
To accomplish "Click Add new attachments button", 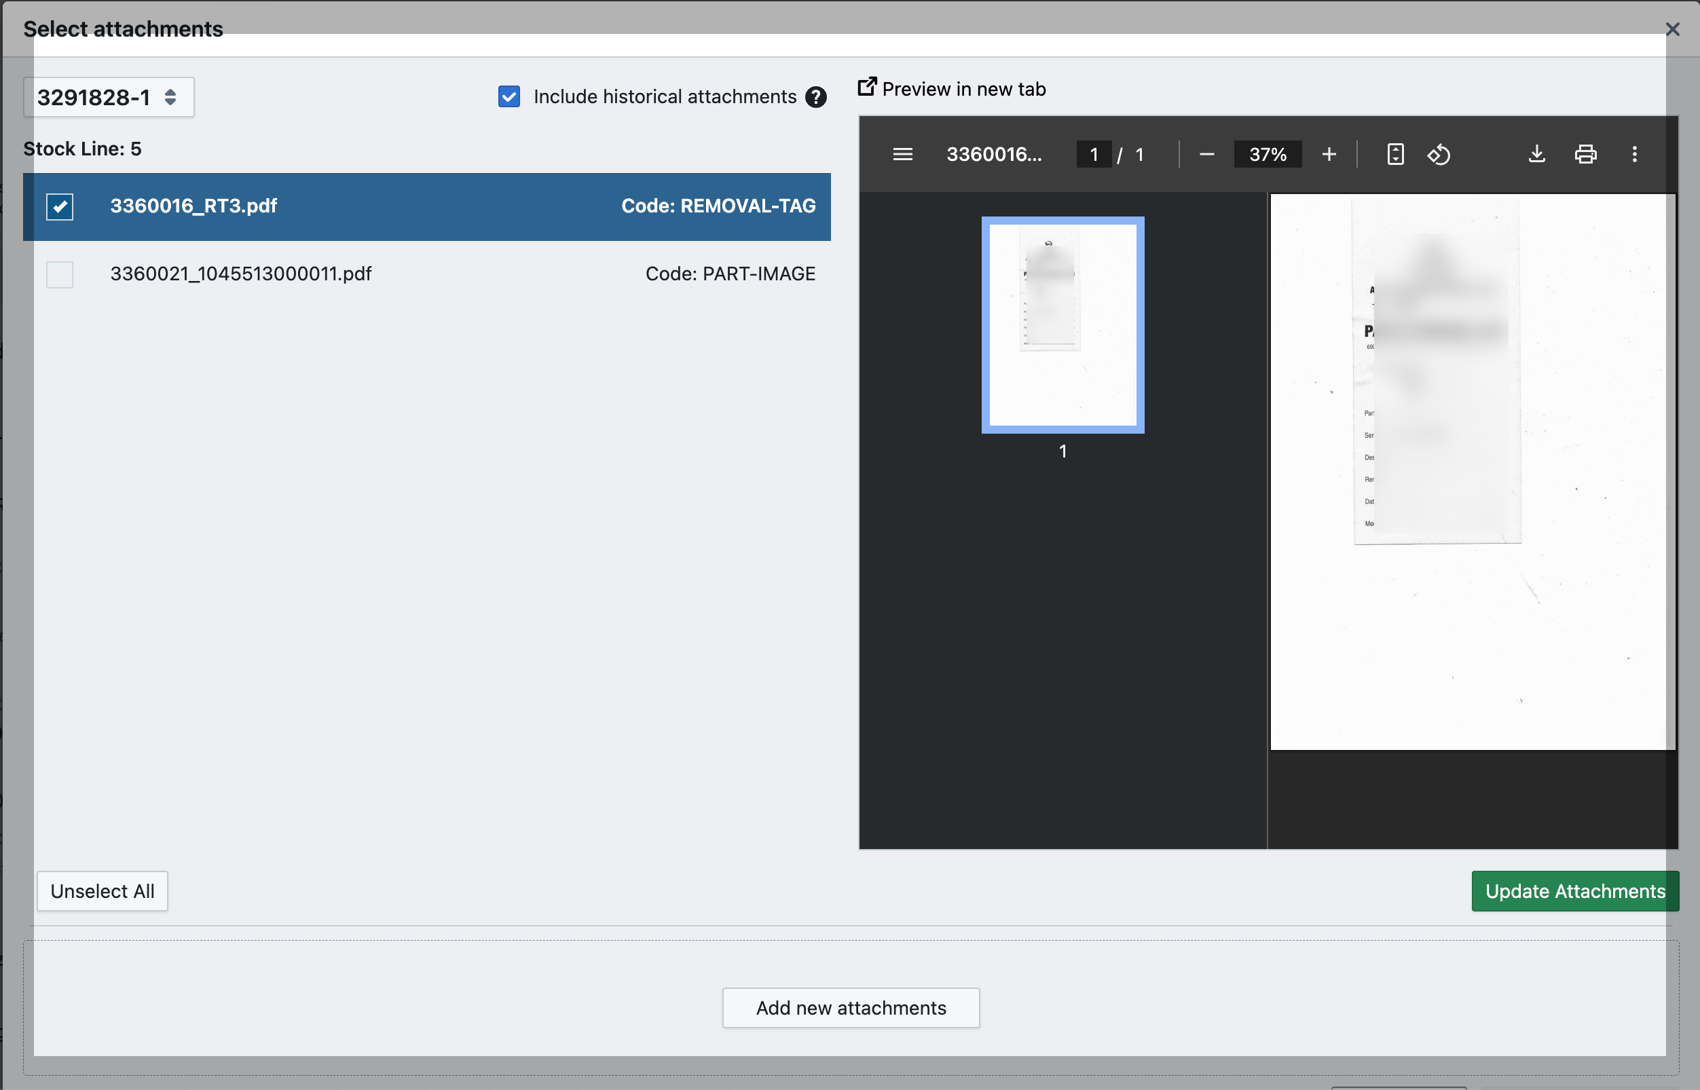I will (851, 1008).
